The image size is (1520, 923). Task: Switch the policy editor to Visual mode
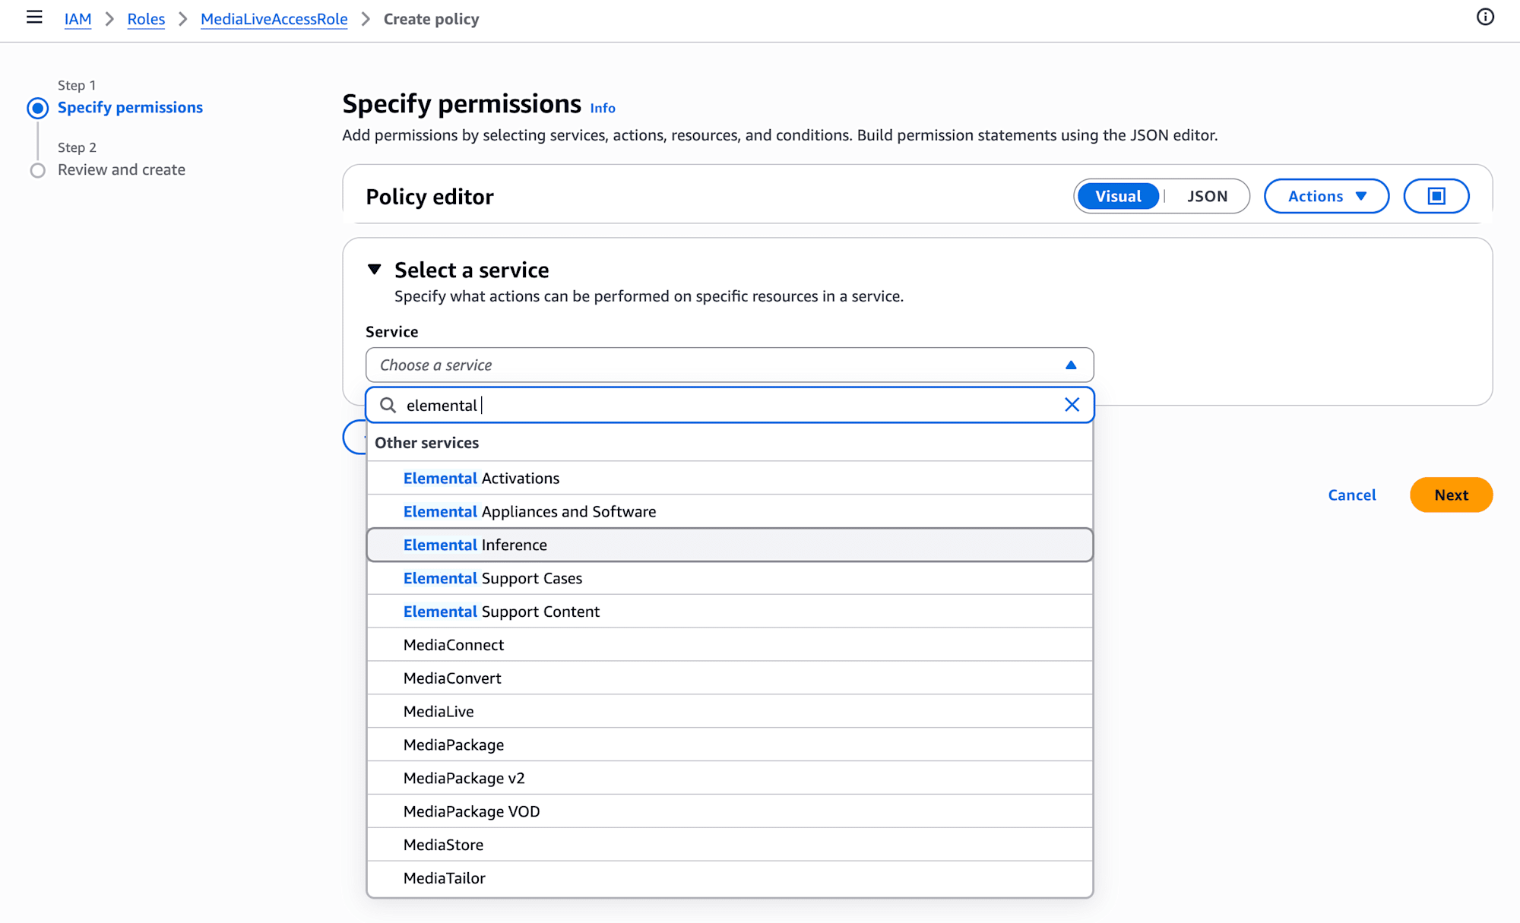point(1118,196)
